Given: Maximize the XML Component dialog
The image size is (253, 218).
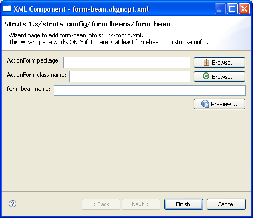Looking at the screenshot, I should (x=232, y=9).
